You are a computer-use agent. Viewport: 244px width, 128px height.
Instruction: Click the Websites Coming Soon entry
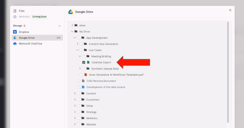pyautogui.click(x=37, y=17)
